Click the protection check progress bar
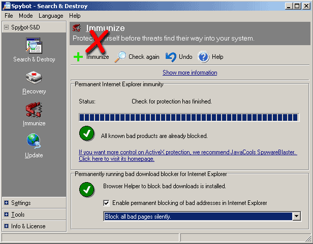The width and height of the screenshot is (313, 244). (x=189, y=118)
